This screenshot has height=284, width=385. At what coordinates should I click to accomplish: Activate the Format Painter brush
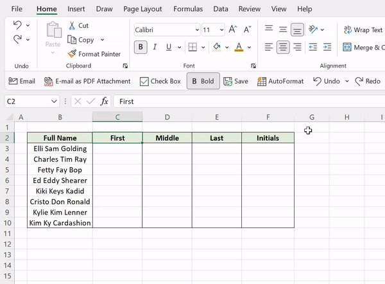click(x=72, y=54)
